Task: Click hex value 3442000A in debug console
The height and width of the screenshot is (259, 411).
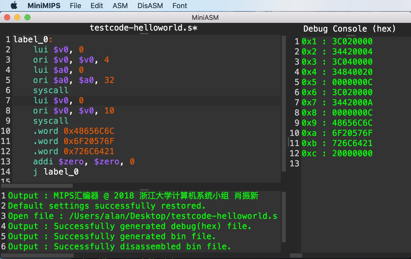Action: click(x=352, y=103)
